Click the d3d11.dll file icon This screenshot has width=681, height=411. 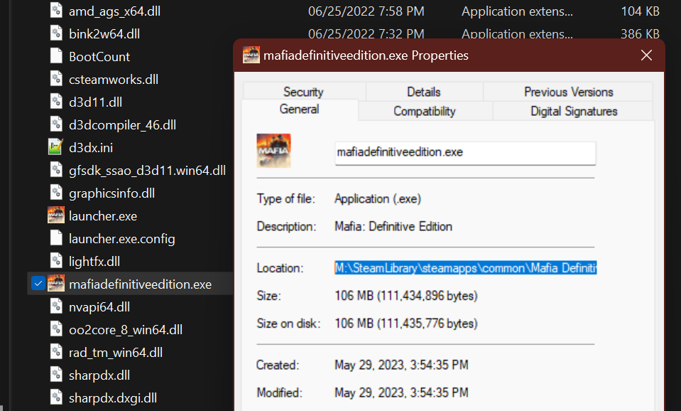[56, 102]
